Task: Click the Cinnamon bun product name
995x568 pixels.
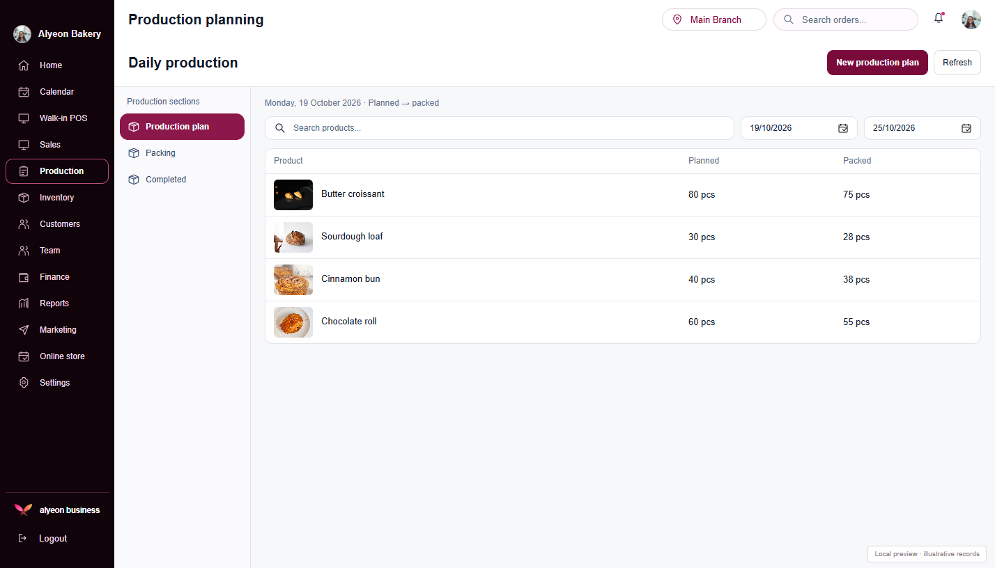Action: coord(350,279)
